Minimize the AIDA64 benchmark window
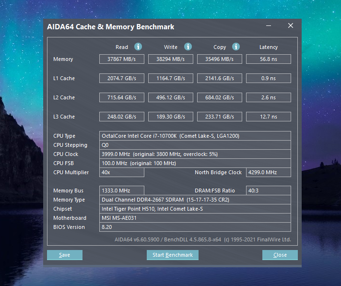 [x=269, y=26]
